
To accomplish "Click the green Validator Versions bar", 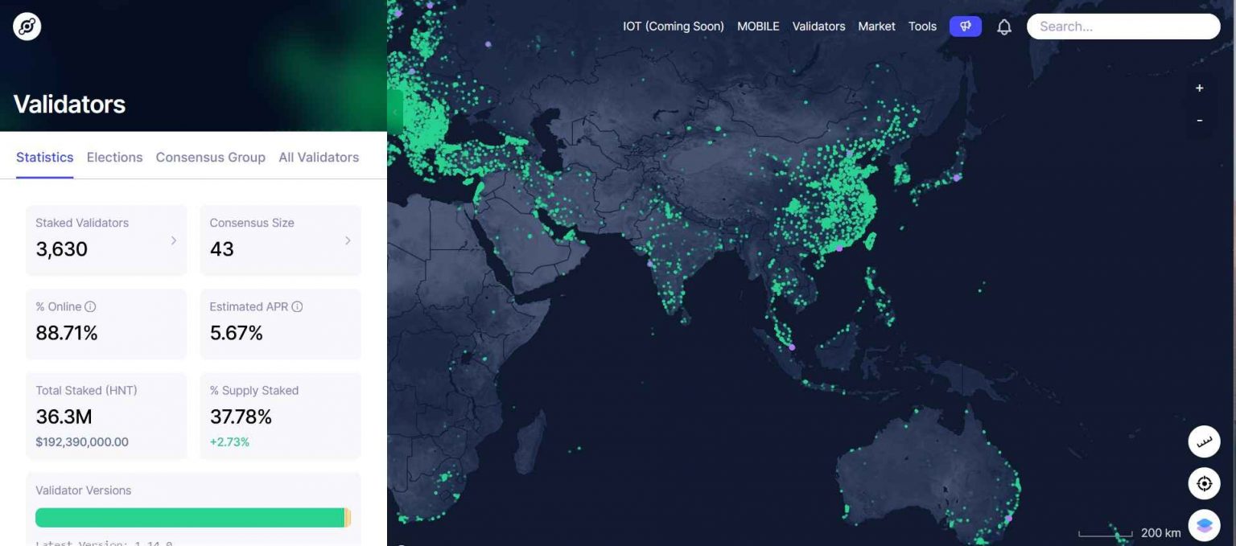I will (190, 518).
